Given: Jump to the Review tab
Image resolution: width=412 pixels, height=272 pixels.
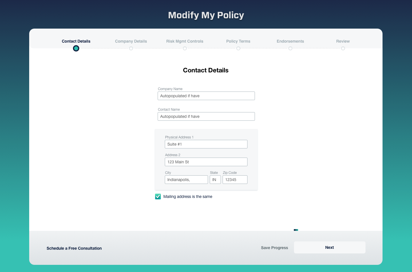Looking at the screenshot, I should tap(343, 41).
